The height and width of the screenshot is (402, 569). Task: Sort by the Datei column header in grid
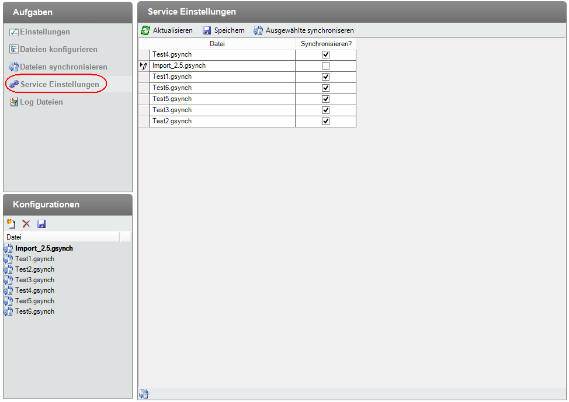tap(217, 44)
